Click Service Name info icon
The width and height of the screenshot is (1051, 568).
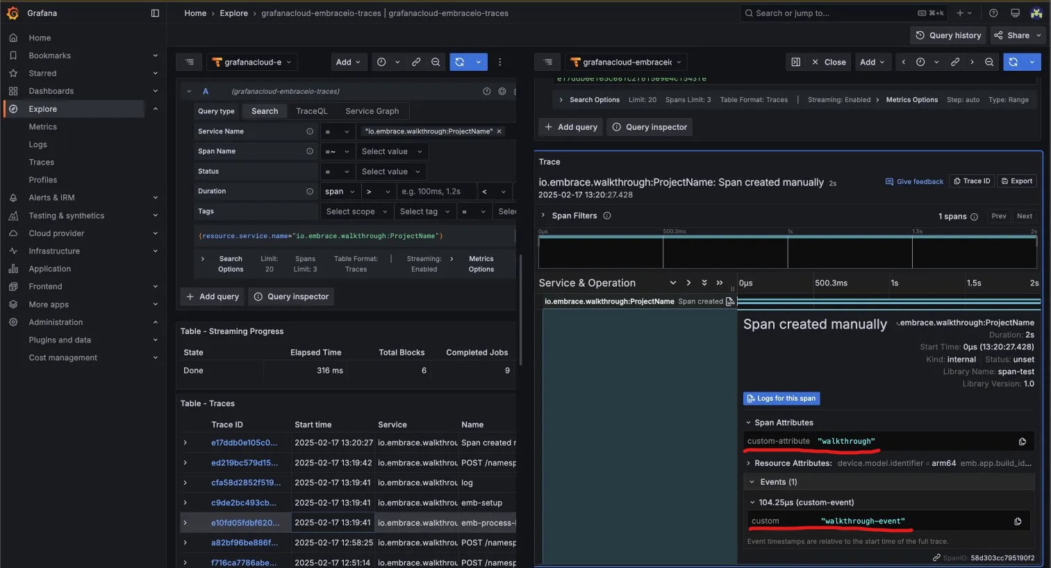point(310,131)
